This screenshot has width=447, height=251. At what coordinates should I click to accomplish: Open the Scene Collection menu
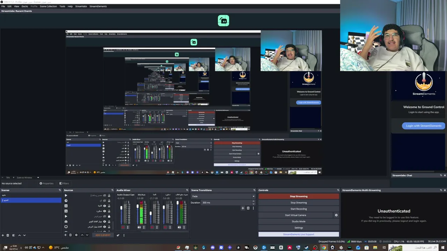[48, 6]
